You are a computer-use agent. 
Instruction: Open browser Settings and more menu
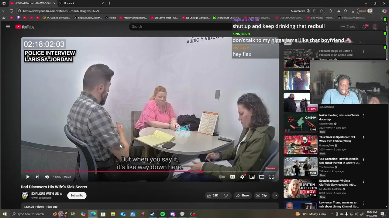click(x=377, y=11)
